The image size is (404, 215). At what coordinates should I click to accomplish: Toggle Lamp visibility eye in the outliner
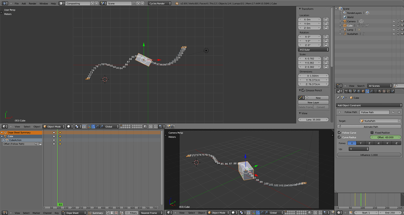[394, 30]
